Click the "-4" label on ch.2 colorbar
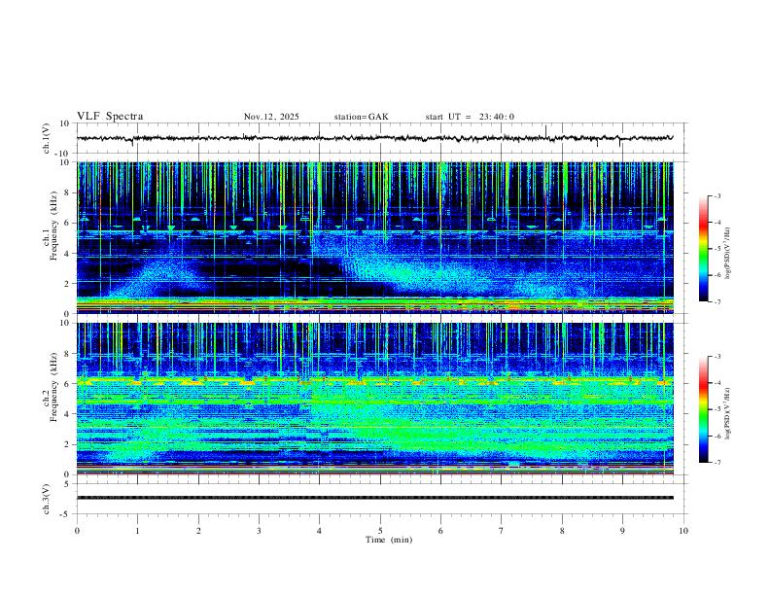770x595 pixels. (x=717, y=383)
